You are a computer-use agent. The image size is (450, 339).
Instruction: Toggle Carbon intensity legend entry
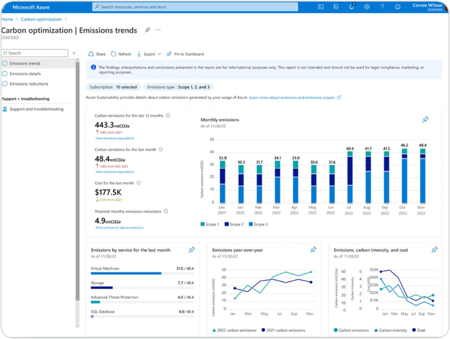click(391, 330)
